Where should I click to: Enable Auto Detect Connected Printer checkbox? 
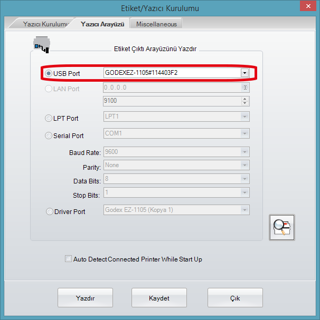click(68, 259)
